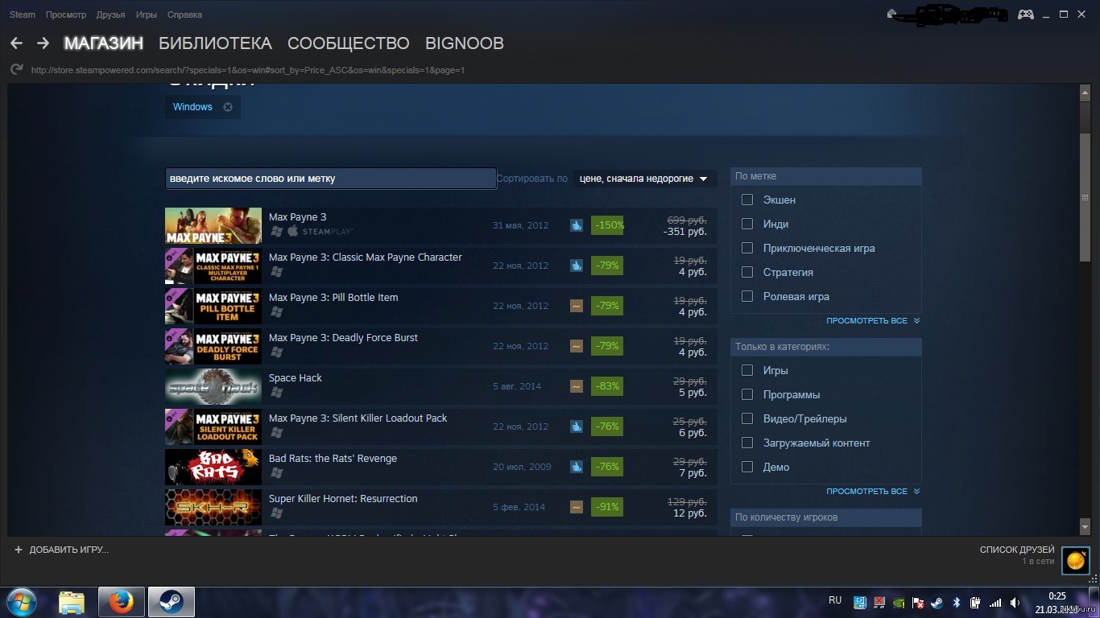This screenshot has height=618, width=1100.
Task: Collapse the По метке filter header
Action: tap(826, 176)
